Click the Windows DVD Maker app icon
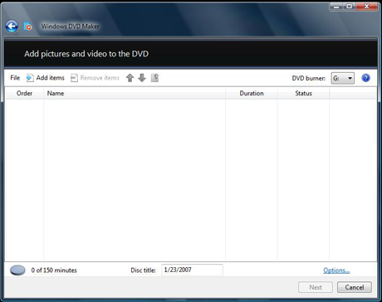The image size is (382, 302). coord(27,27)
